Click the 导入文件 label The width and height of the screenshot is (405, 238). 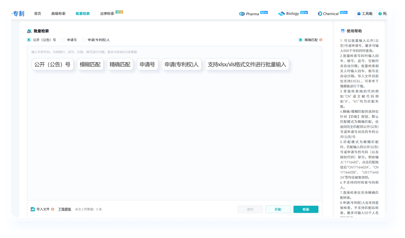pos(43,209)
